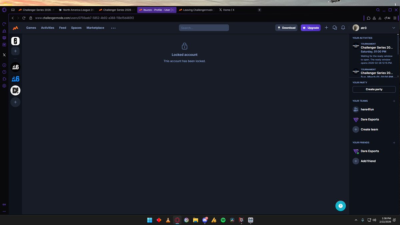
Task: Show hidden system tray icons
Action: point(356,220)
